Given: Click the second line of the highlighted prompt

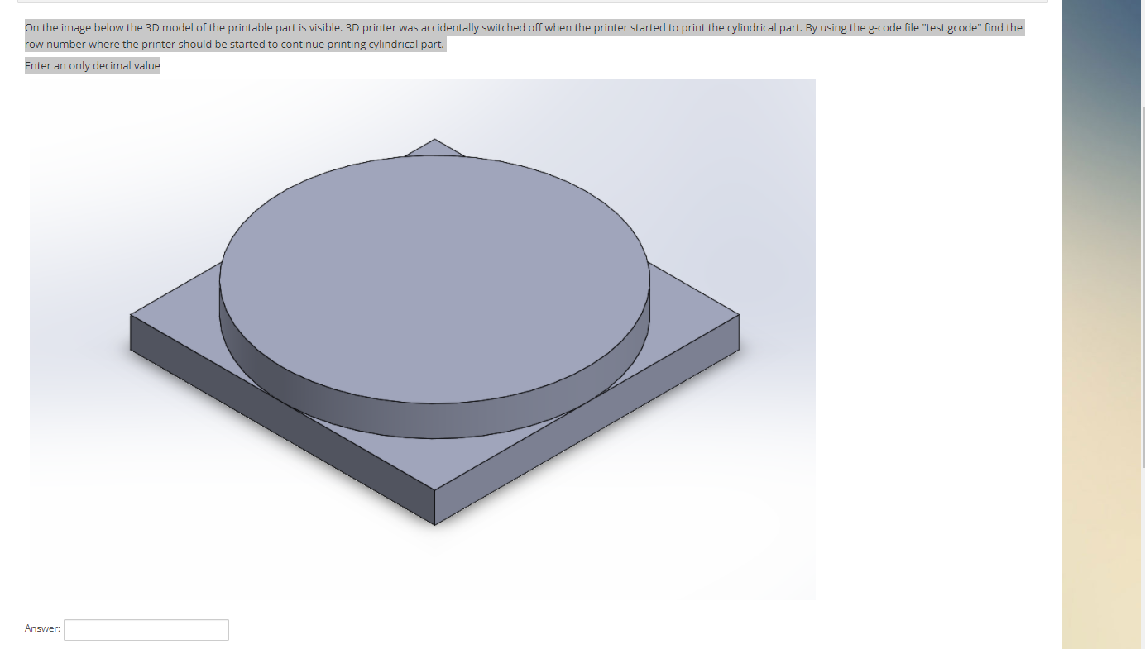Looking at the screenshot, I should pyautogui.click(x=235, y=44).
